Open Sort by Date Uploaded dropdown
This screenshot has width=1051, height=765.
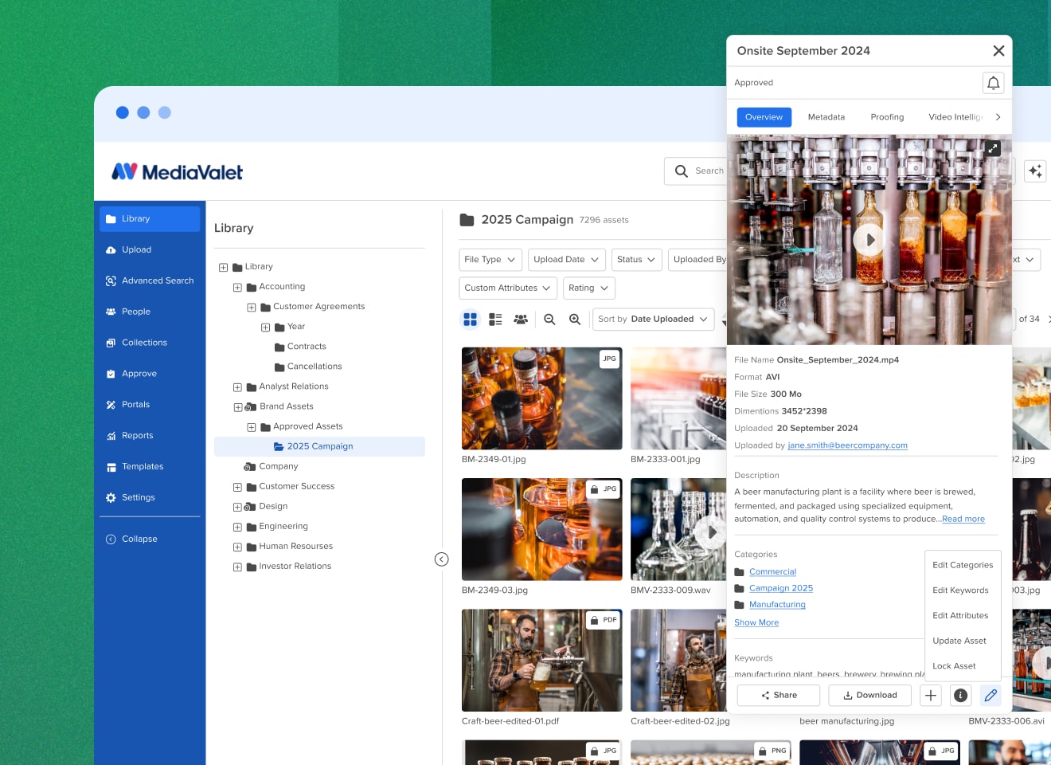pos(654,320)
